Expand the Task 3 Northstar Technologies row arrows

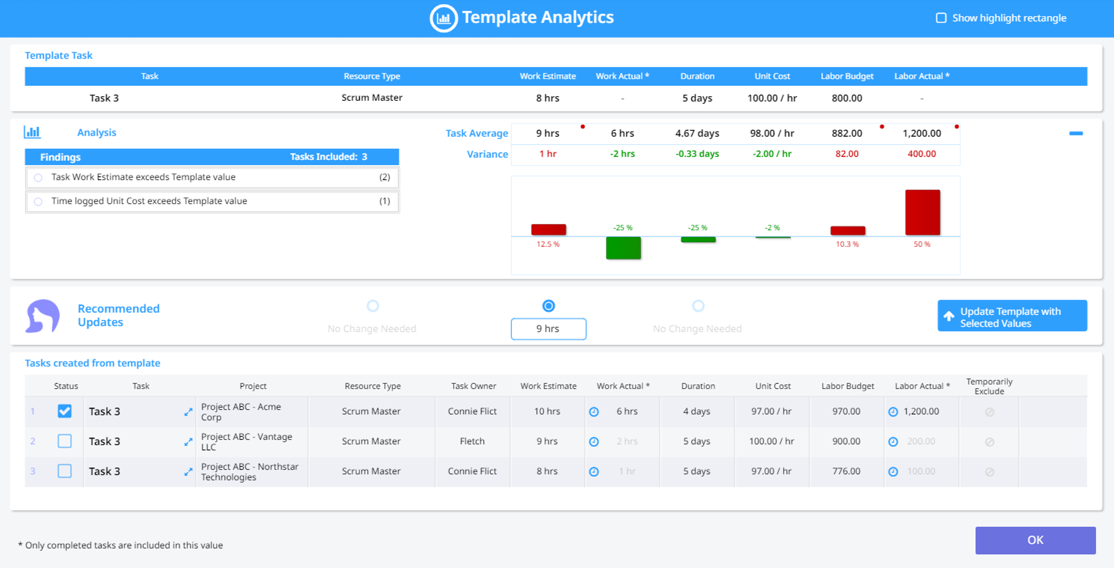[x=188, y=471]
